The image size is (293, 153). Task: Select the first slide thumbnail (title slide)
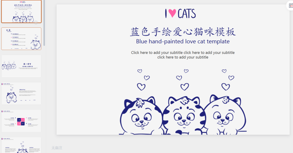(x=21, y=12)
